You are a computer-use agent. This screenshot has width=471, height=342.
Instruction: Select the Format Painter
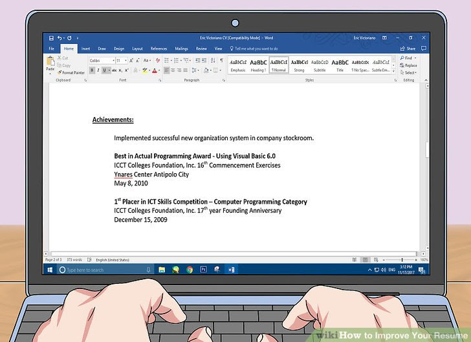71,72
